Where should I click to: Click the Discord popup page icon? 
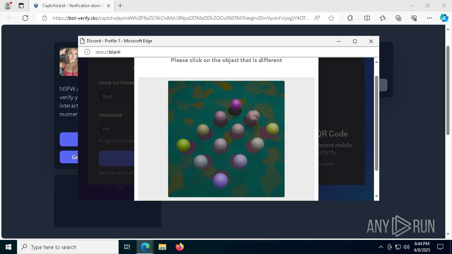82,41
